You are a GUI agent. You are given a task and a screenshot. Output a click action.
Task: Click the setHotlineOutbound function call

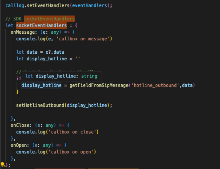(40, 105)
